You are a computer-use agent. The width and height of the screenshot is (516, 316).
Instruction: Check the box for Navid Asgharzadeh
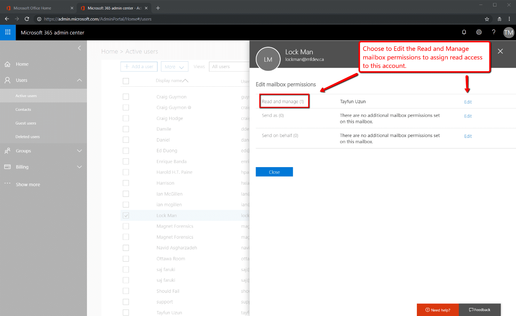click(126, 248)
